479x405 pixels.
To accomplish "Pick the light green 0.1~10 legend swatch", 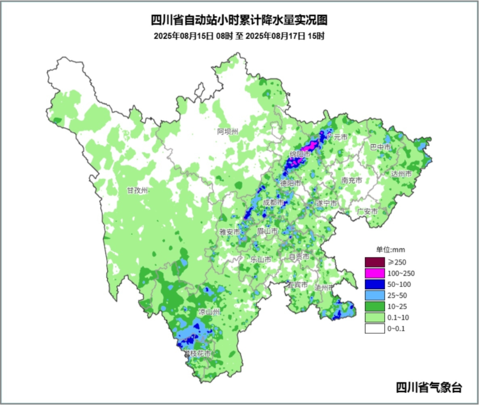I will [x=374, y=318].
